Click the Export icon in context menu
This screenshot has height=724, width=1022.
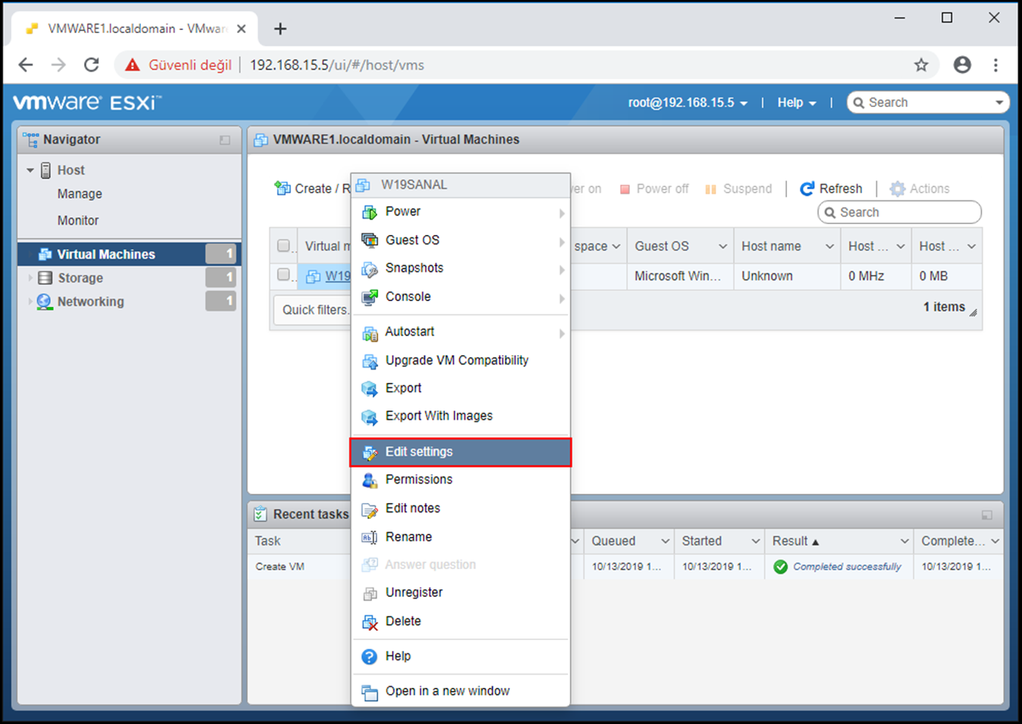click(x=370, y=389)
